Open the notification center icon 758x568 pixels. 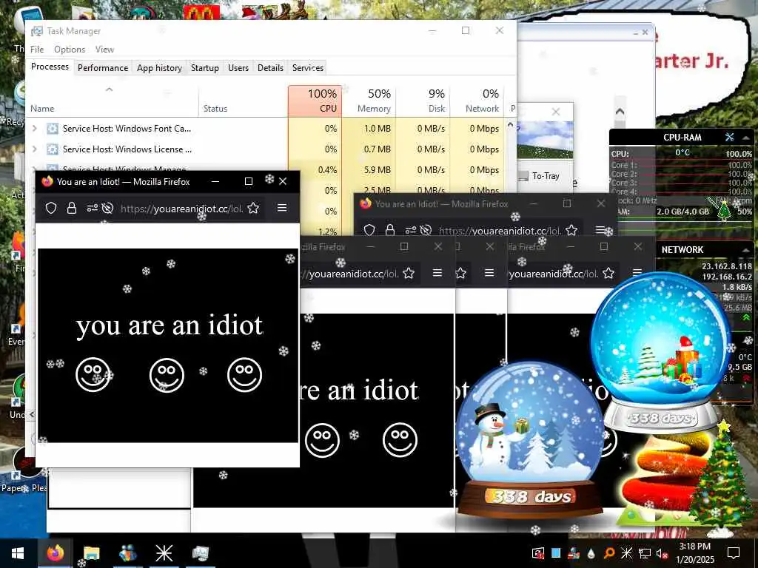tap(734, 553)
